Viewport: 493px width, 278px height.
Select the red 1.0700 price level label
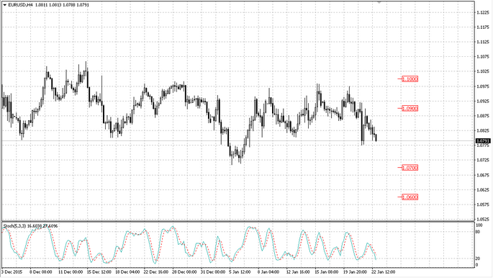click(x=410, y=168)
